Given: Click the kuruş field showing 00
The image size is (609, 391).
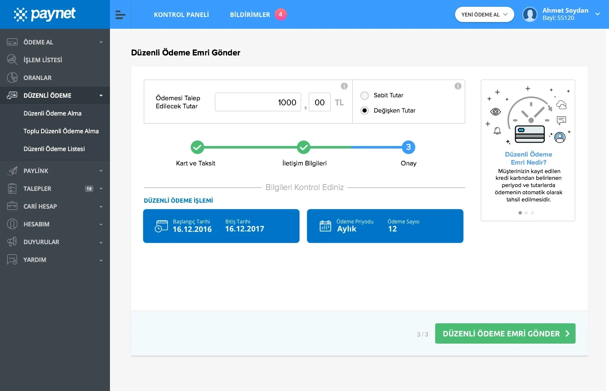Looking at the screenshot, I should 320,102.
